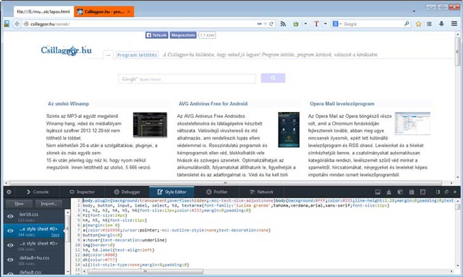Reload the current page
The height and width of the screenshot is (277, 463).
click(271, 24)
